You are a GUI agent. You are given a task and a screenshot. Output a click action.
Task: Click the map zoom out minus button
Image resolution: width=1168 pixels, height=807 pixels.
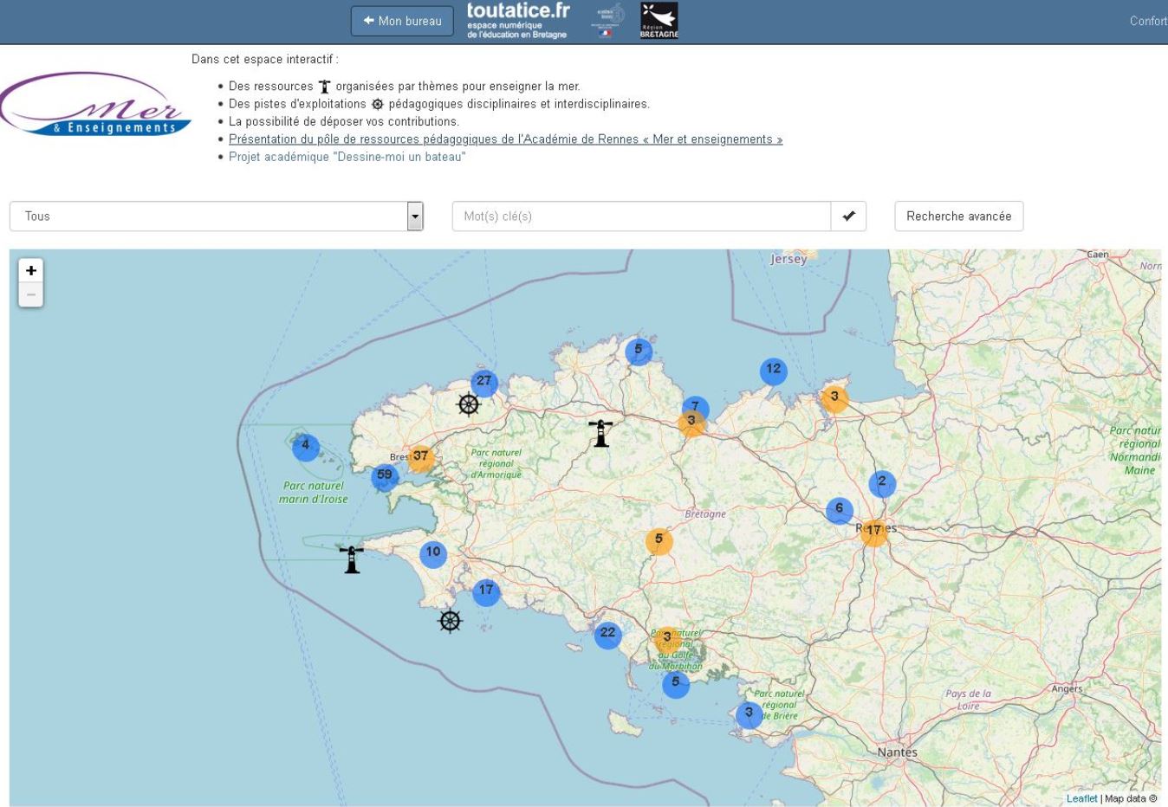[31, 294]
